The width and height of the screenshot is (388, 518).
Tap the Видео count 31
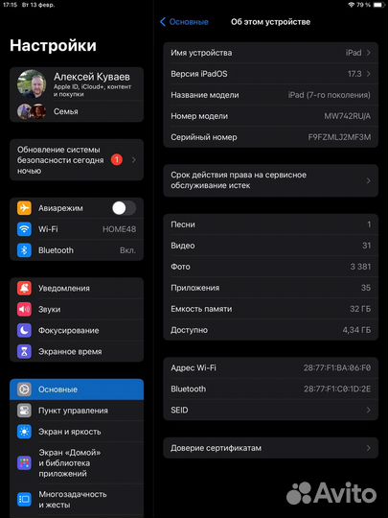(366, 246)
